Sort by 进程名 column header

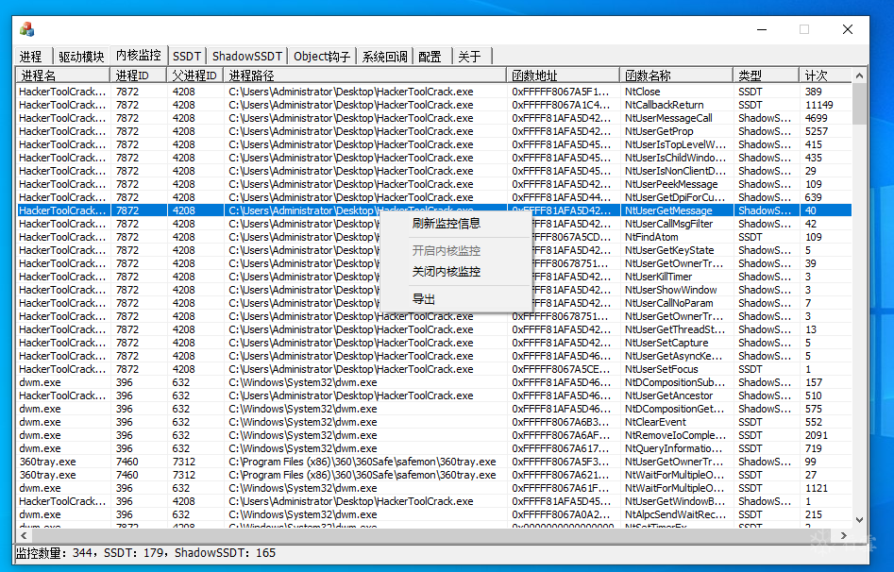click(62, 76)
